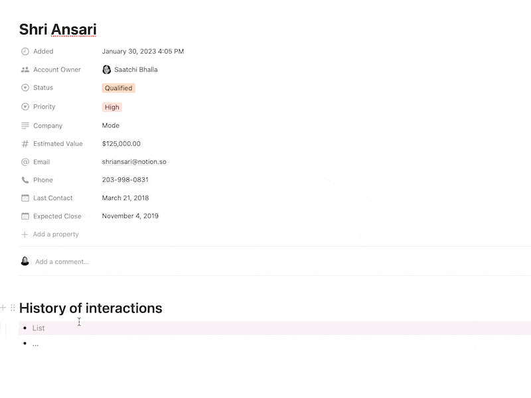Click the people icon beside Account Owner

coord(25,70)
